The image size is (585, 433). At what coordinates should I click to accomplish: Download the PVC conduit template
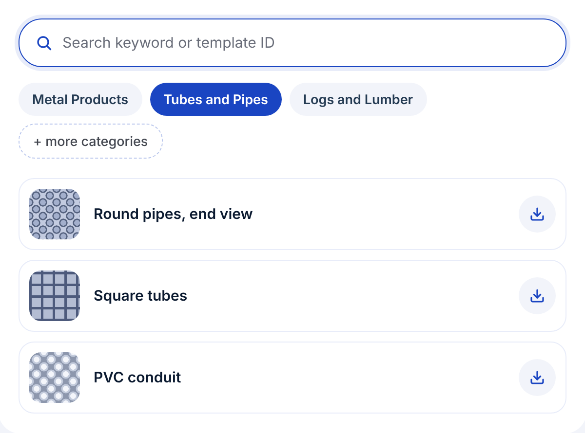(537, 378)
